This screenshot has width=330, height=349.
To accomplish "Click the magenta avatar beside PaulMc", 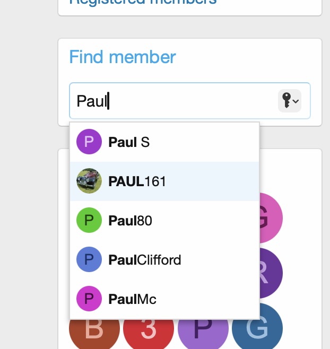I will [x=89, y=299].
